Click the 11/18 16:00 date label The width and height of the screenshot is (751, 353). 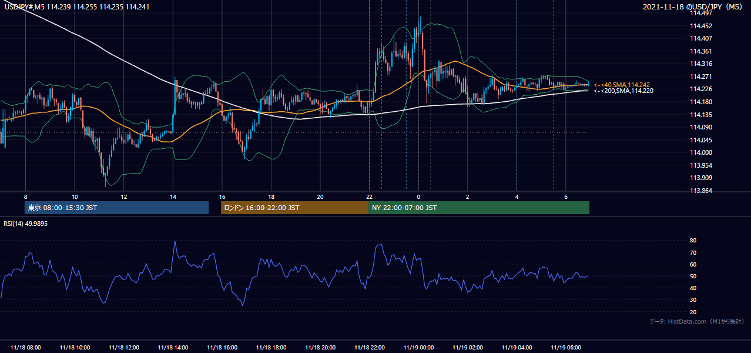(x=222, y=348)
